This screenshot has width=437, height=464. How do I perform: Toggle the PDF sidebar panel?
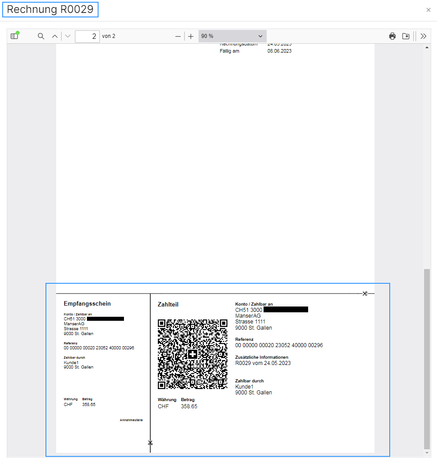coord(14,36)
